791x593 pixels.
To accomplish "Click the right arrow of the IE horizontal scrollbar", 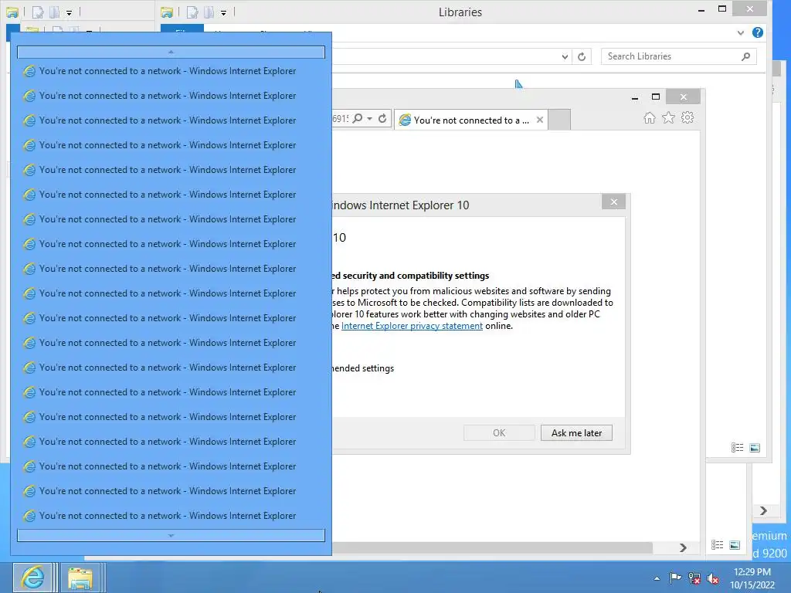I will click(x=683, y=547).
